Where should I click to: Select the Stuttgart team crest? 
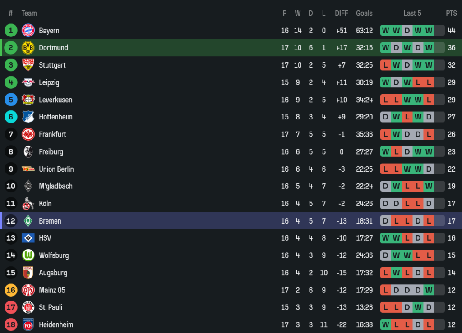click(28, 65)
